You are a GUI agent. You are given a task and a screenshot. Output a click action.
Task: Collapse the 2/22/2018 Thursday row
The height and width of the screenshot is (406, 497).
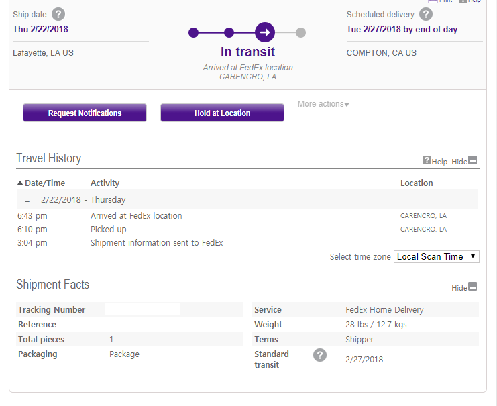[x=27, y=200]
